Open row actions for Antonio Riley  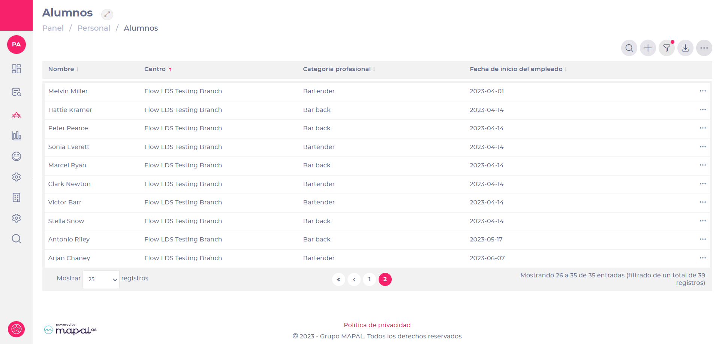click(703, 239)
